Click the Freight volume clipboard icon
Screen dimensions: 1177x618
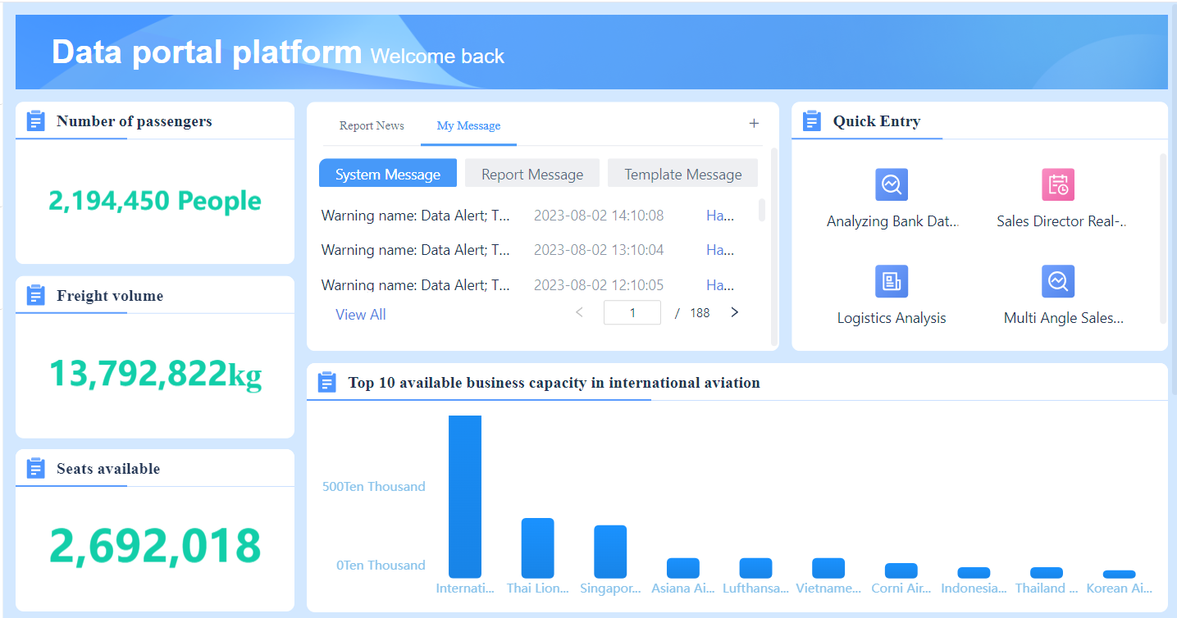[x=36, y=295]
